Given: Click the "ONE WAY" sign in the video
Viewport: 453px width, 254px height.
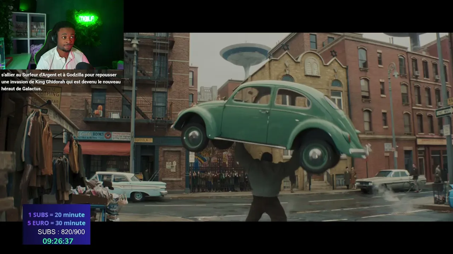Looking at the screenshot, I should point(444,112).
